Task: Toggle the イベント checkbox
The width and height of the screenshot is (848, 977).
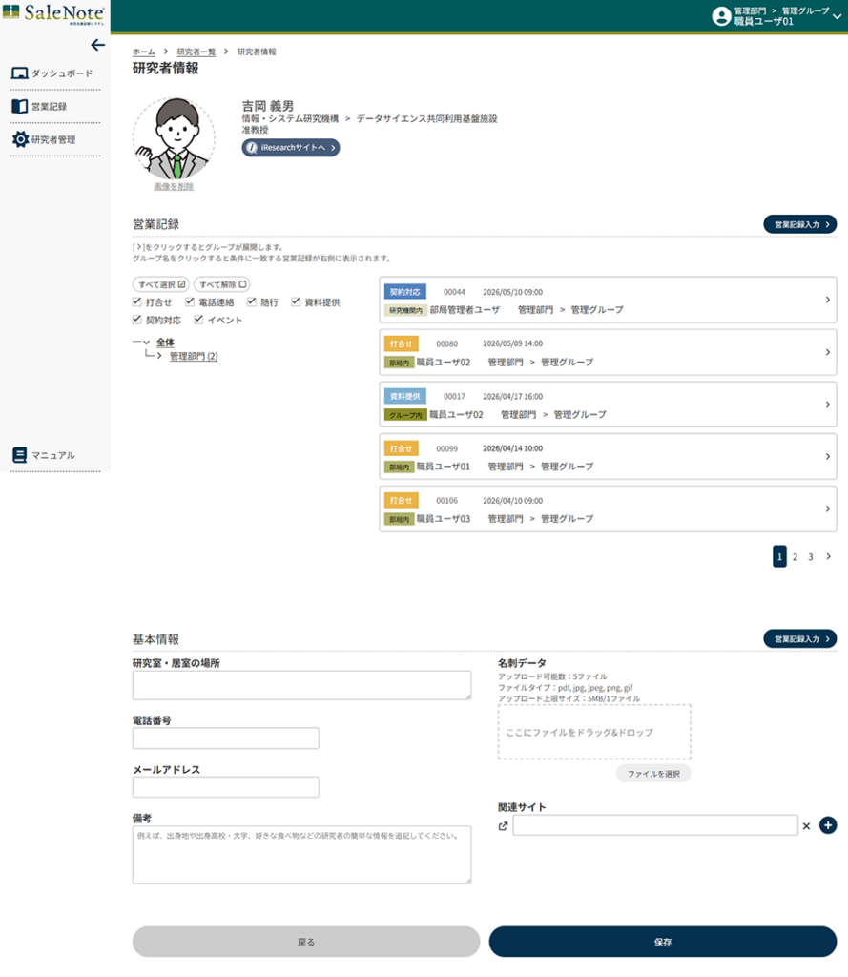Action: click(x=199, y=321)
